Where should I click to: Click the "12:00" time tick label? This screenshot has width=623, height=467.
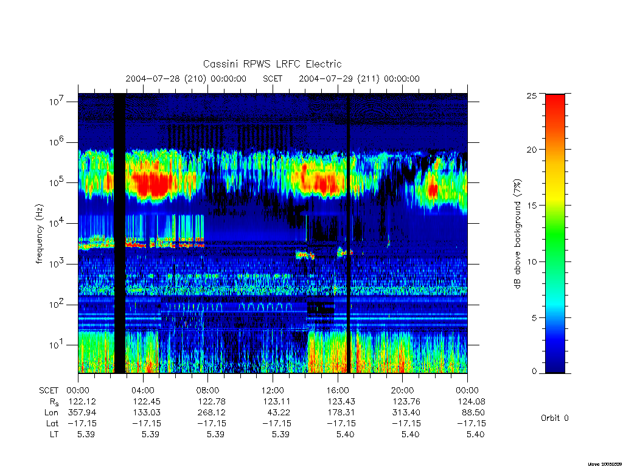coord(273,390)
